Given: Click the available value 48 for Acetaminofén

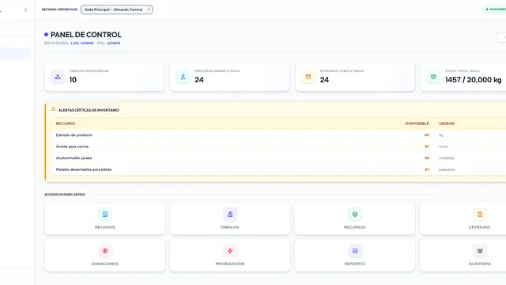Looking at the screenshot, I should 427,158.
